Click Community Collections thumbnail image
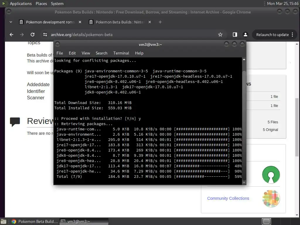Viewport: 300px width, 225px height. point(271,199)
